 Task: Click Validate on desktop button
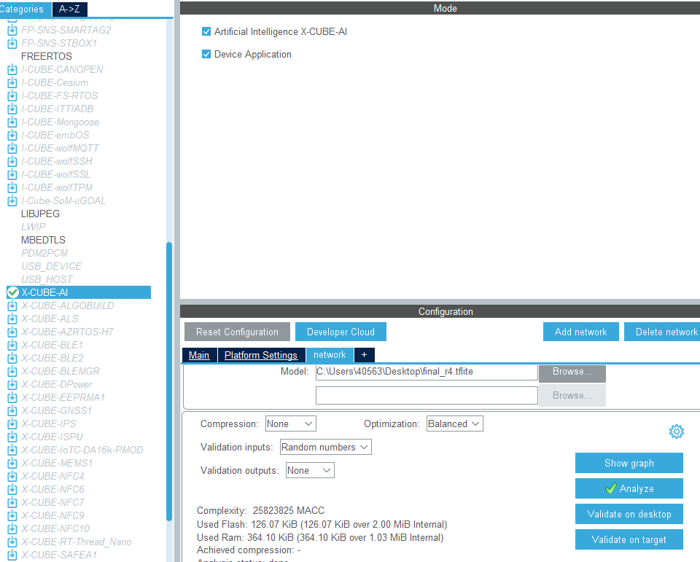click(629, 514)
